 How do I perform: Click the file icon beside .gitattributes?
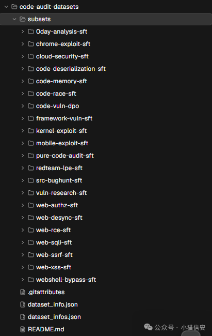click(x=23, y=292)
